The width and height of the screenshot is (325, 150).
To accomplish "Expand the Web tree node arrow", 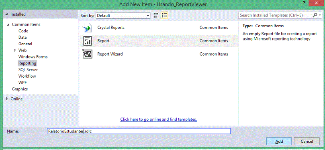I will tap(15, 50).
